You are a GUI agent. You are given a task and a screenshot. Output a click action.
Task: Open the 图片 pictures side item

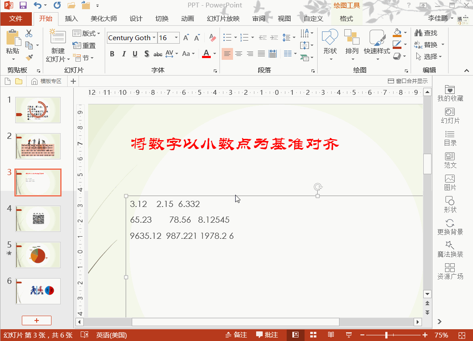tap(450, 183)
